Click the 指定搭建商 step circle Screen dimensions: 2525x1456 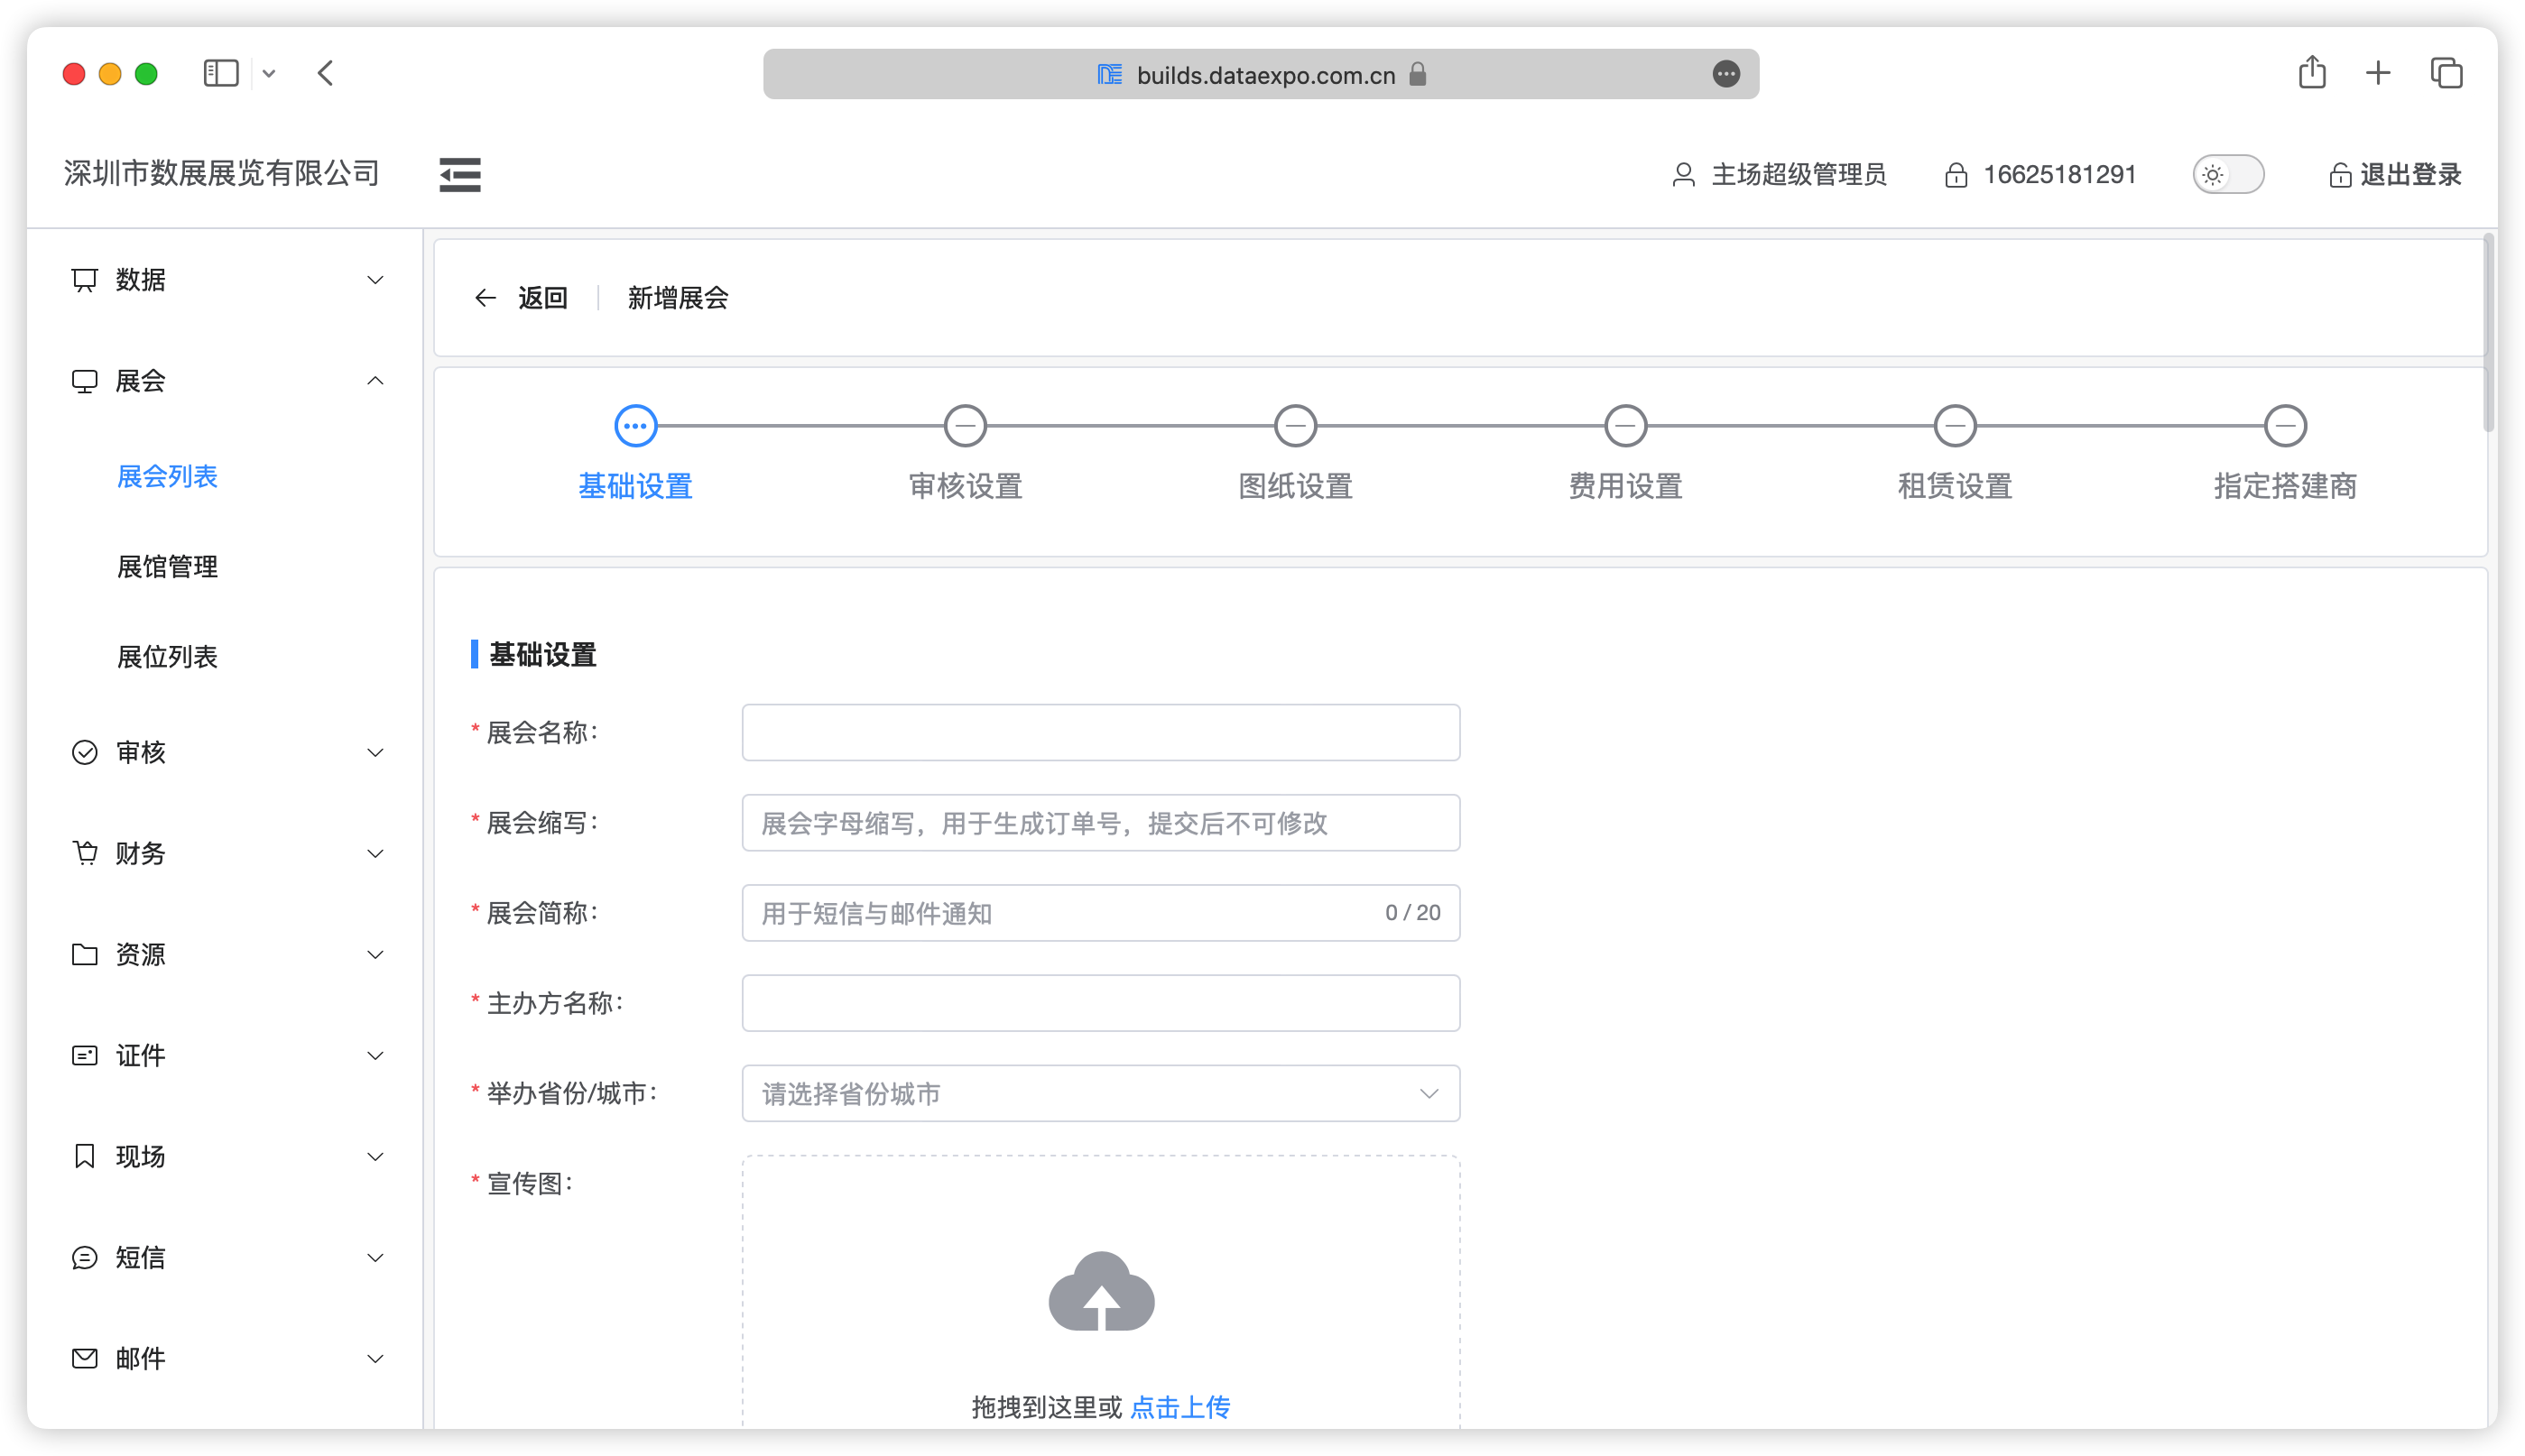click(2286, 426)
